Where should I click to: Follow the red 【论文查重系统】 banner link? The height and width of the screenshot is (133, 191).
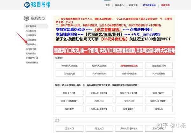[x=108, y=30]
